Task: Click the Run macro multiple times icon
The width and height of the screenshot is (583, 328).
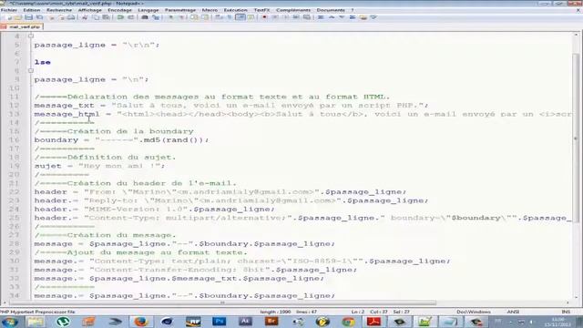Action: tap(296, 17)
